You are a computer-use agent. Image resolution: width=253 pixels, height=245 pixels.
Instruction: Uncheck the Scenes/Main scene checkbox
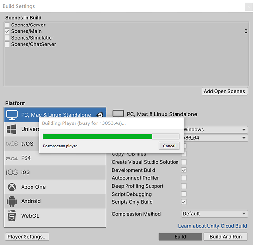[x=7, y=31]
